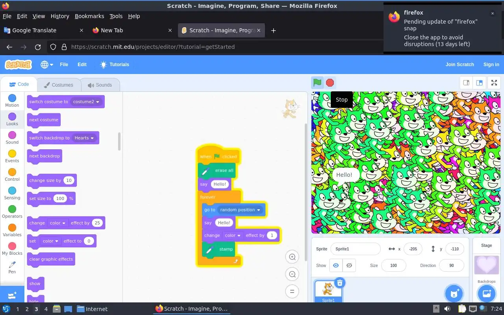Open the Motion blocks category
Screen dimensions: 504x315
[12, 101]
